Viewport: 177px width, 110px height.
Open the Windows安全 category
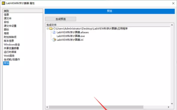[x=12, y=45]
